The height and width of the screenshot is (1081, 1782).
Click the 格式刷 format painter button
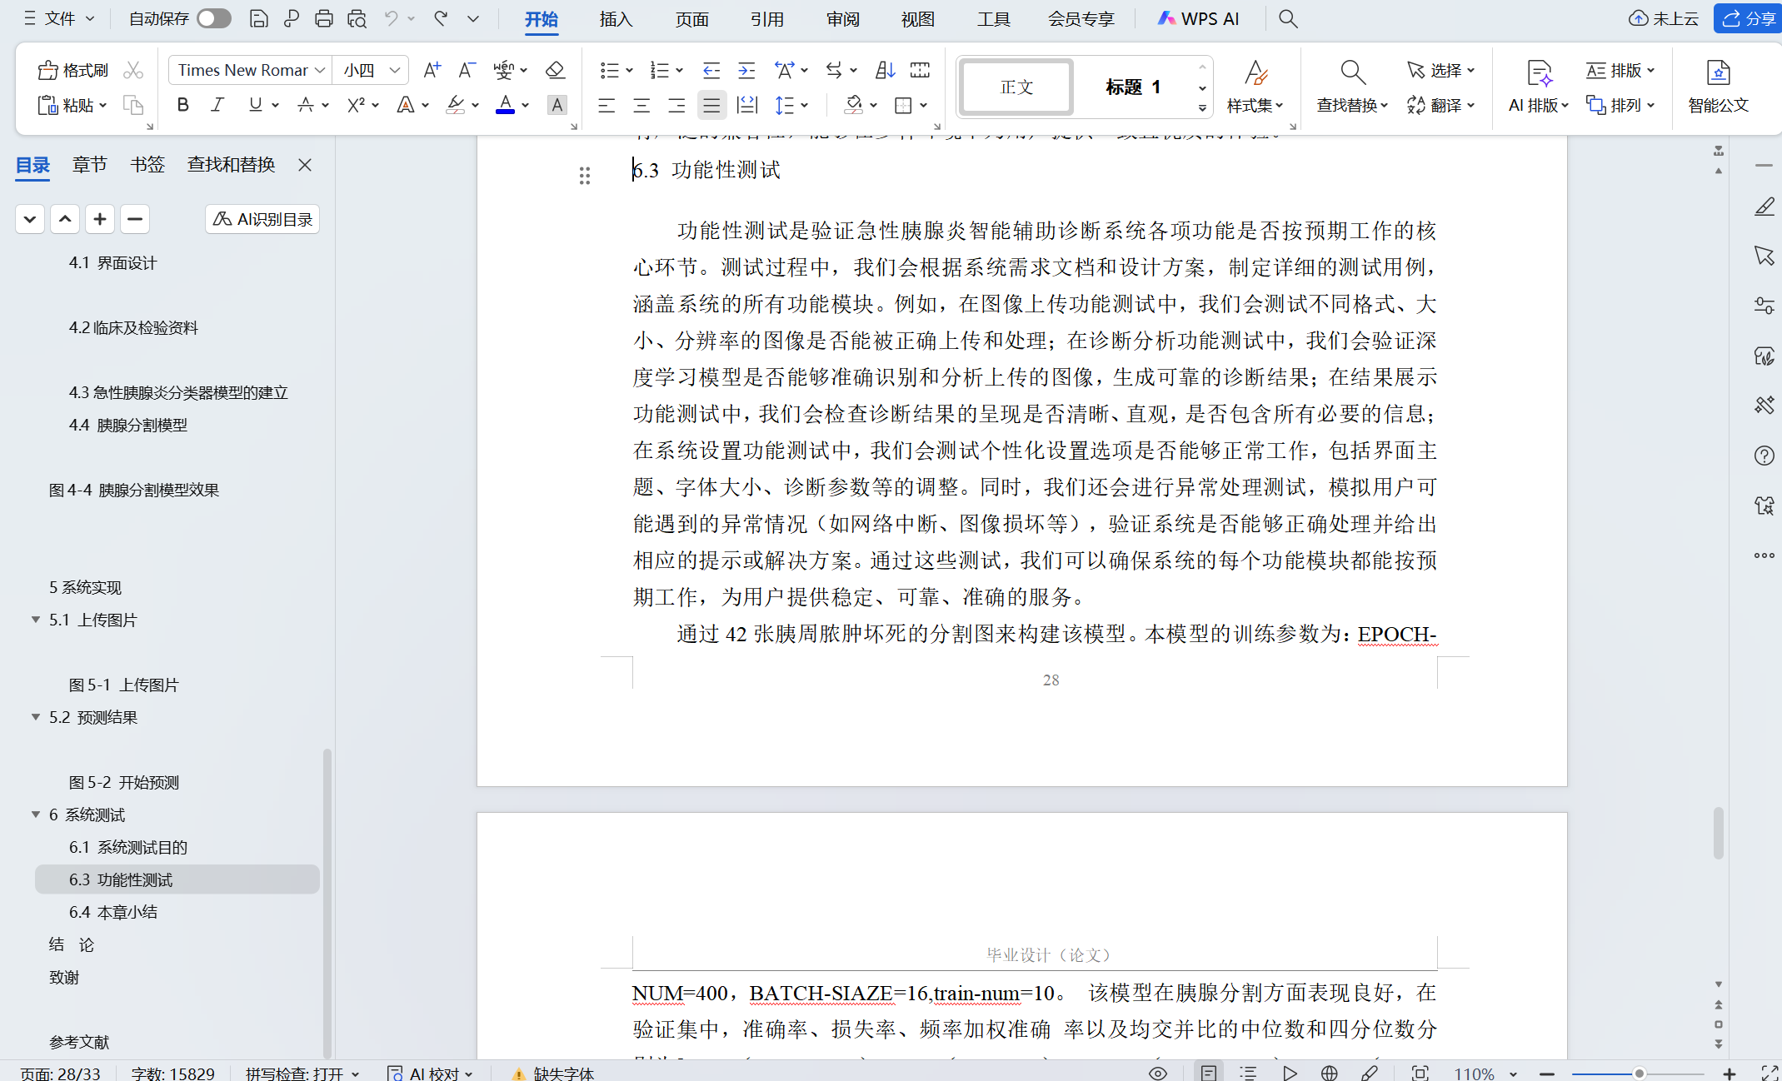point(73,70)
